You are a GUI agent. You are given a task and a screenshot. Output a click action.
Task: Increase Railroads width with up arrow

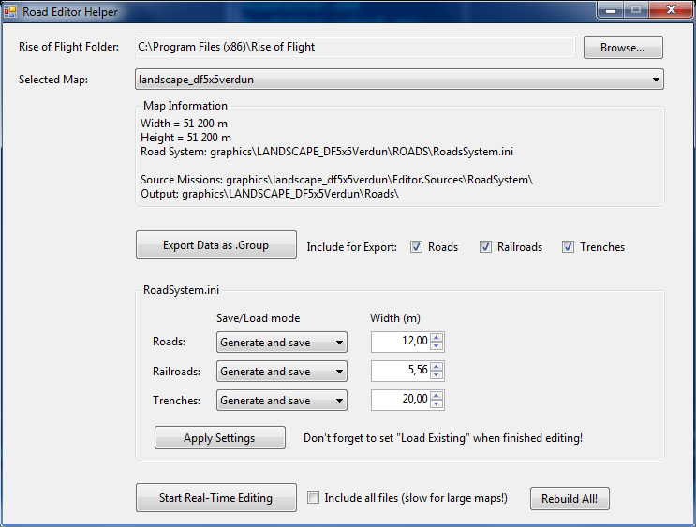(x=437, y=367)
